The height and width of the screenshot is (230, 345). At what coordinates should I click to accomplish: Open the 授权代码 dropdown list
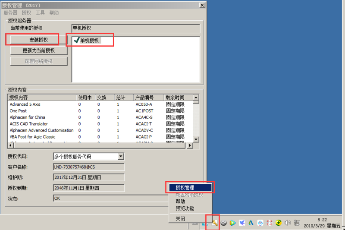click(121, 157)
